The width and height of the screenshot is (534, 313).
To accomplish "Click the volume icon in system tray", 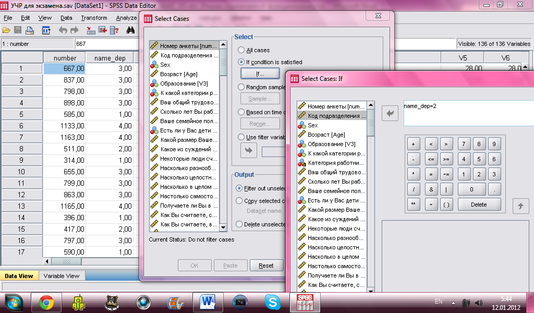I will coord(479,303).
